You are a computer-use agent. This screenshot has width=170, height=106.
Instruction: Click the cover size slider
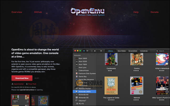tap(96, 51)
